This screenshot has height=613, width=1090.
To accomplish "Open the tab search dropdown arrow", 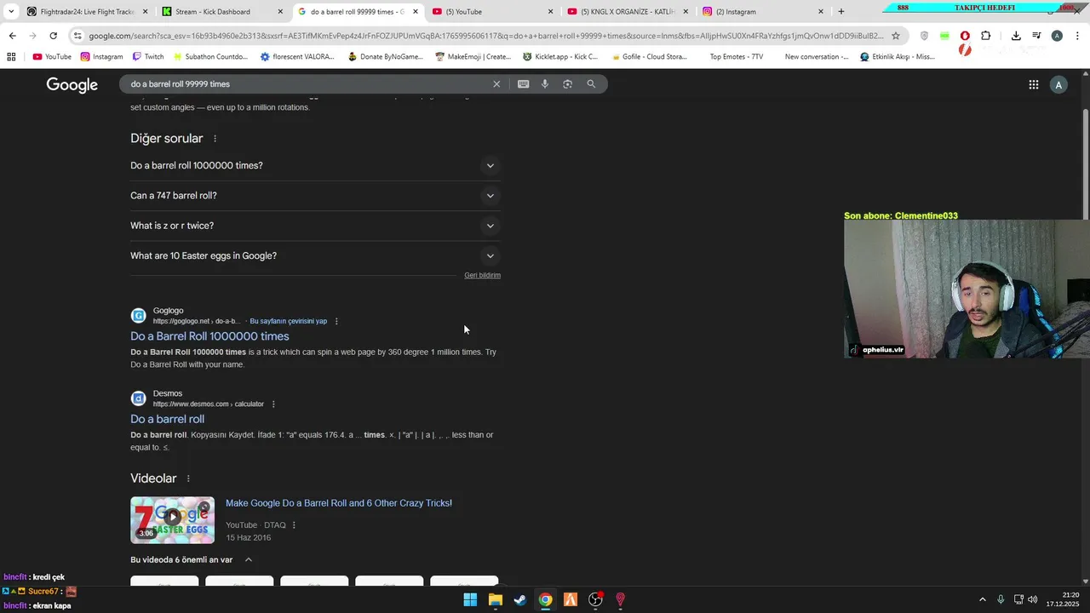I will pos(11,12).
